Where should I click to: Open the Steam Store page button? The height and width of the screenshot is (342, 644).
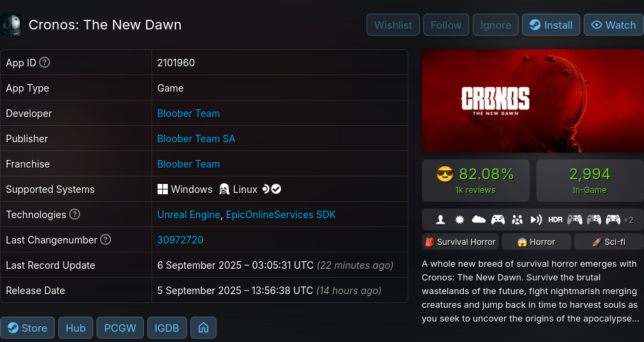(x=27, y=328)
